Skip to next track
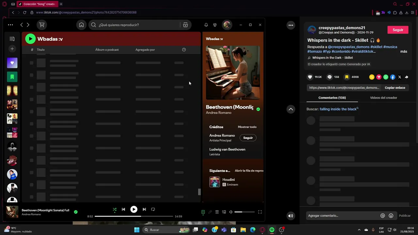The height and width of the screenshot is (235, 418). tap(144, 209)
